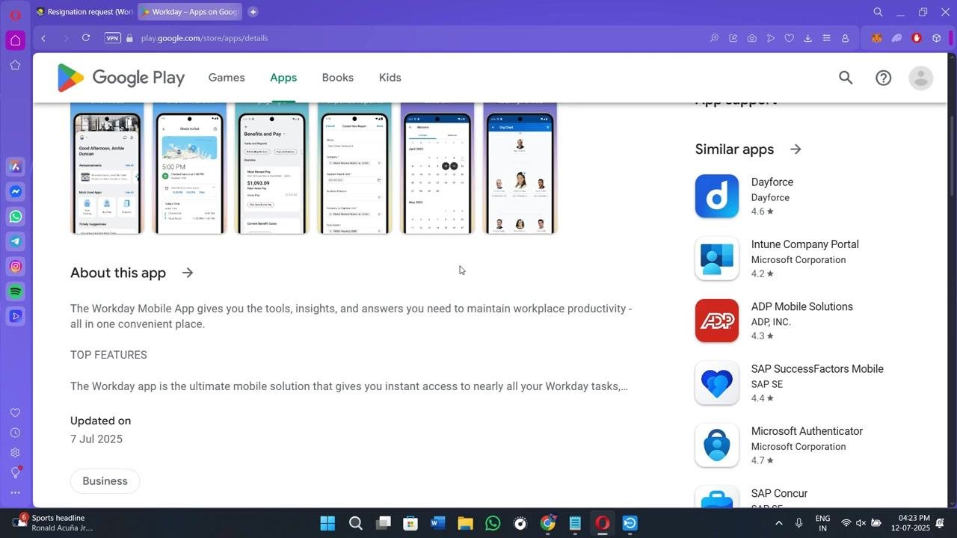Open File Explorer from the taskbar
This screenshot has width=957, height=538.
click(465, 523)
